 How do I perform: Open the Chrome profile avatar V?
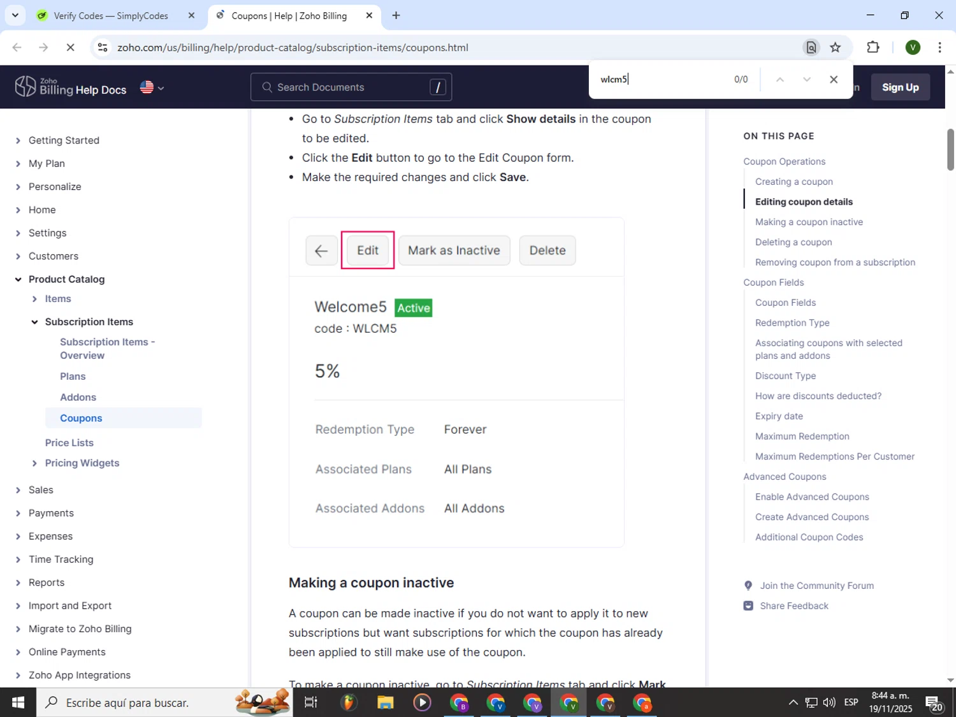tap(913, 47)
